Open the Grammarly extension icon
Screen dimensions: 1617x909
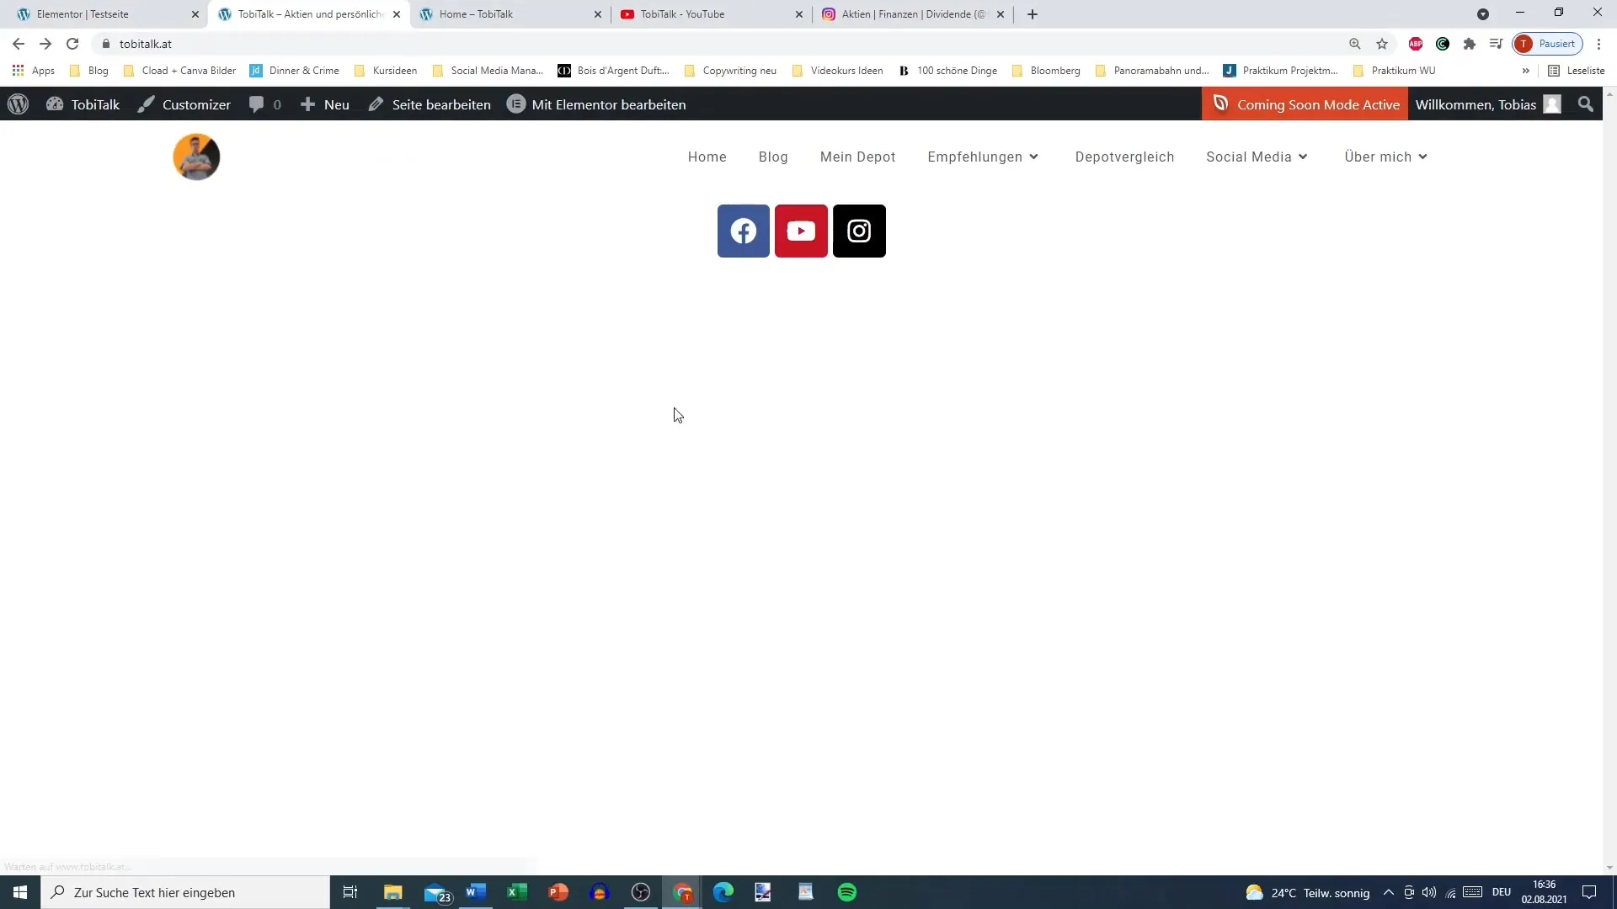pos(1443,44)
